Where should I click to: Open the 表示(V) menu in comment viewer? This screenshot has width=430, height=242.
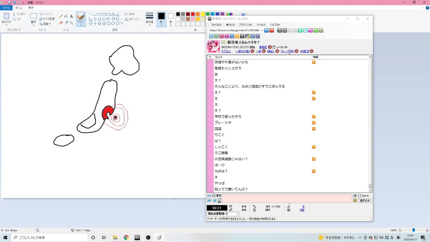(x=230, y=25)
